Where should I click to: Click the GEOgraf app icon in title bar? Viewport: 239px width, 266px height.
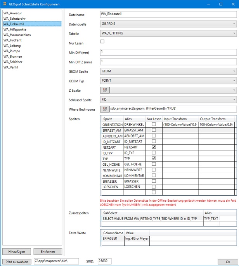[x=5, y=4]
